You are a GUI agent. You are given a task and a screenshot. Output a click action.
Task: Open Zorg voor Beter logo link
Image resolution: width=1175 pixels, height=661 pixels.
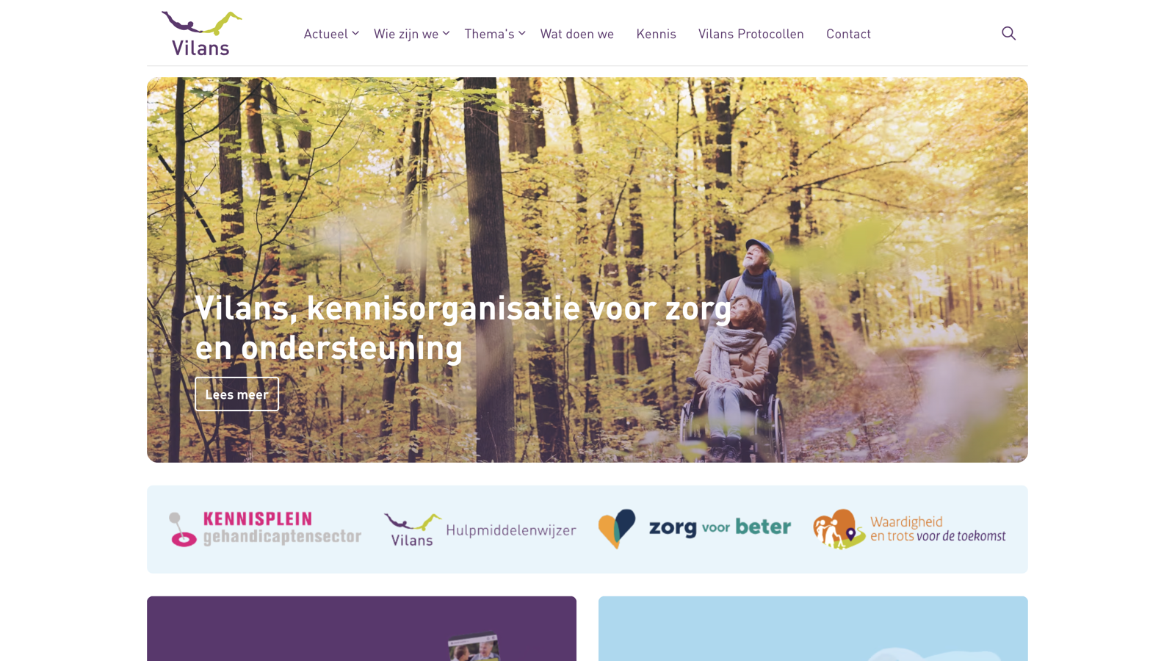(x=695, y=529)
